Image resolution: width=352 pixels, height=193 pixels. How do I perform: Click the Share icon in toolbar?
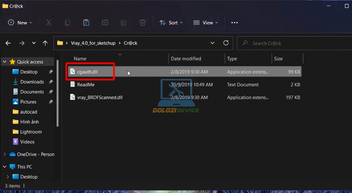click(x=124, y=23)
